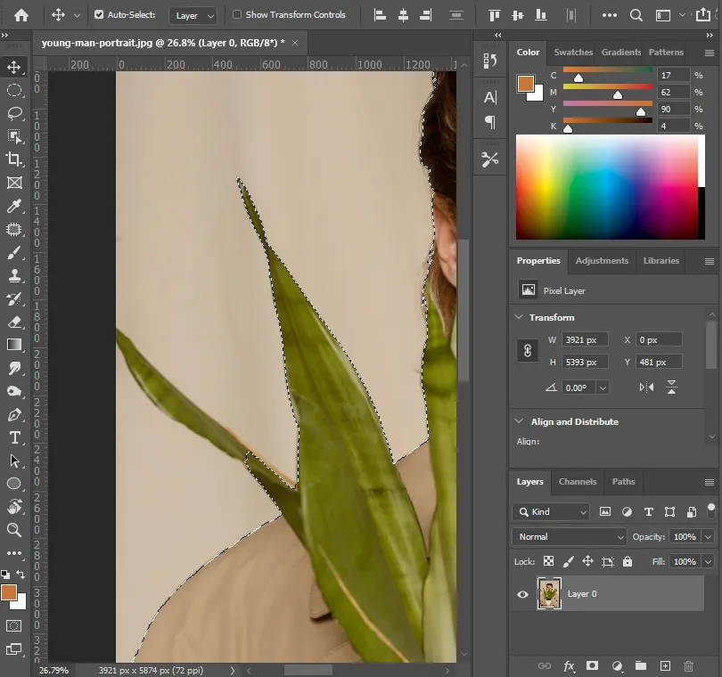Pick the Eyedropper tool

pos(14,206)
